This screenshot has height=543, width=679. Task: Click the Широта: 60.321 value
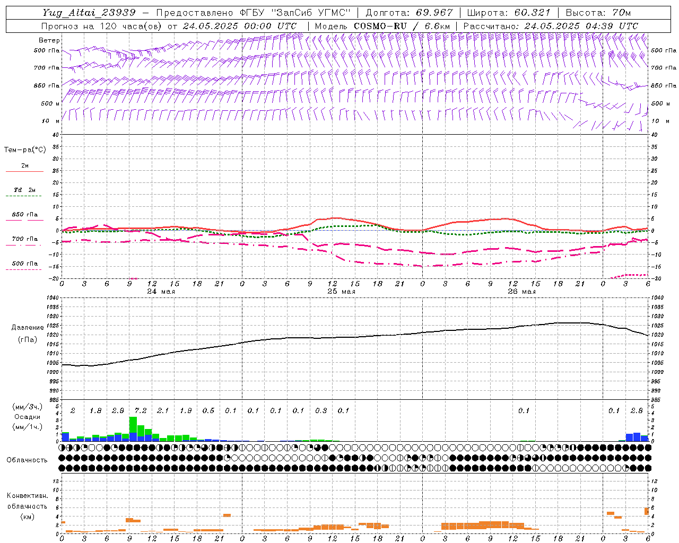[509, 13]
